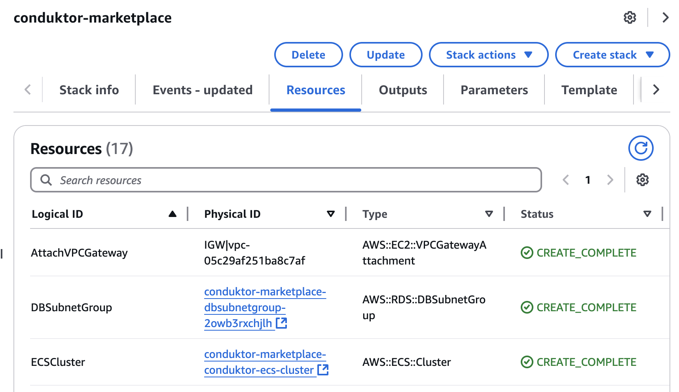
Task: Open the Events - updated tab
Action: pos(203,90)
